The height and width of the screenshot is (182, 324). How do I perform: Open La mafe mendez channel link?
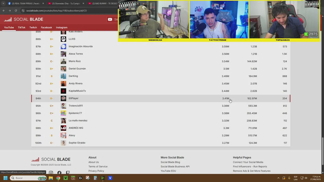[78, 121]
